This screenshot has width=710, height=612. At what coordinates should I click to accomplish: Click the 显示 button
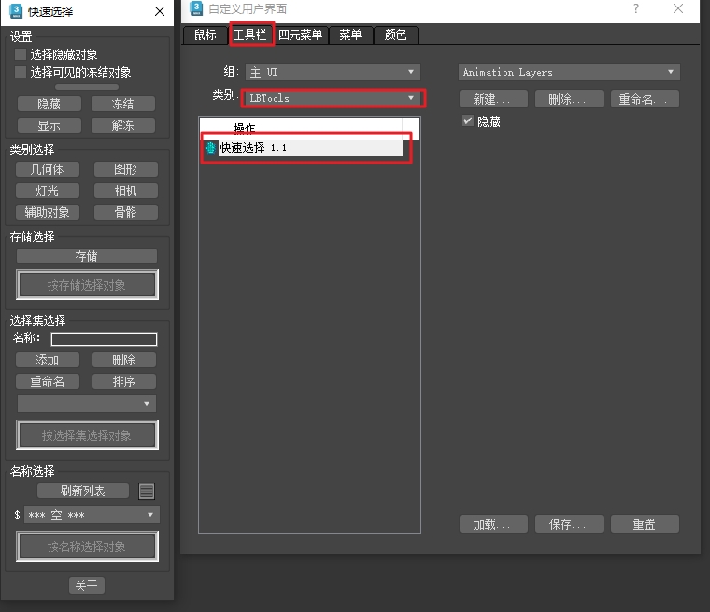tap(49, 125)
